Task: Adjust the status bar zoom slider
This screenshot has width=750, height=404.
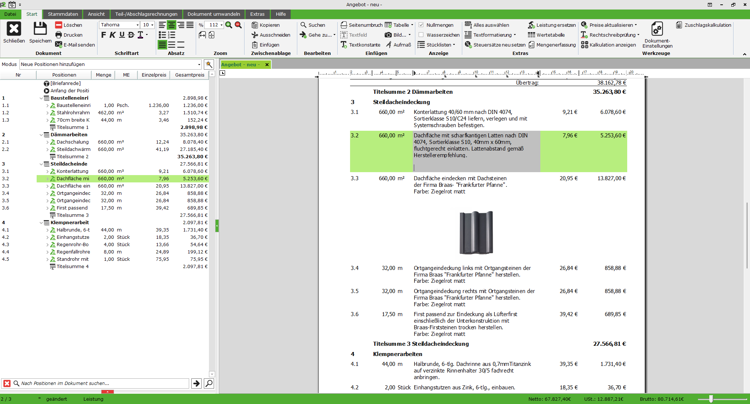Action: point(711,399)
